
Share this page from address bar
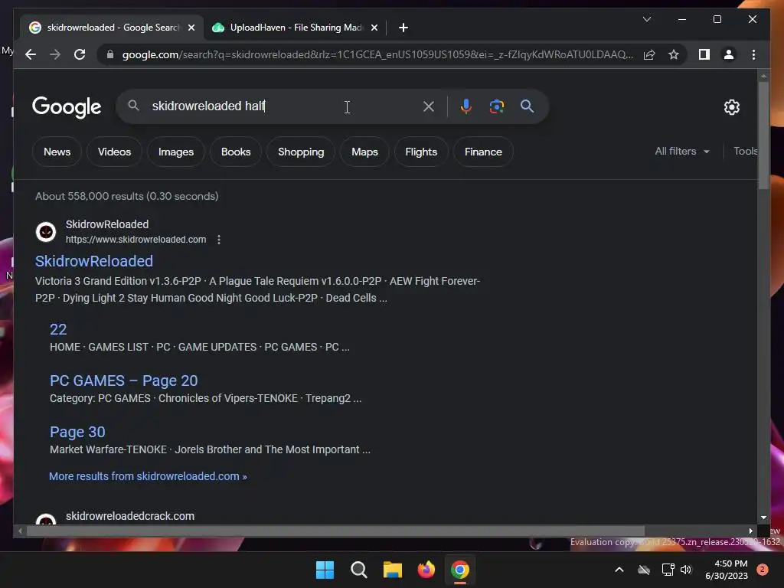point(649,54)
